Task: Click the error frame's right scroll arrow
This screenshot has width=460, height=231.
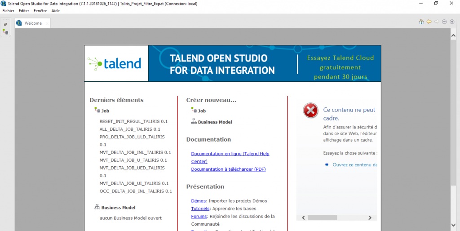Action: coord(370,218)
